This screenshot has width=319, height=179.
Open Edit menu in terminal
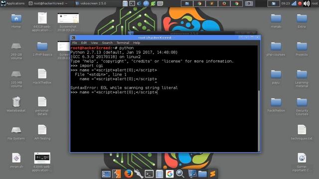tap(84, 43)
